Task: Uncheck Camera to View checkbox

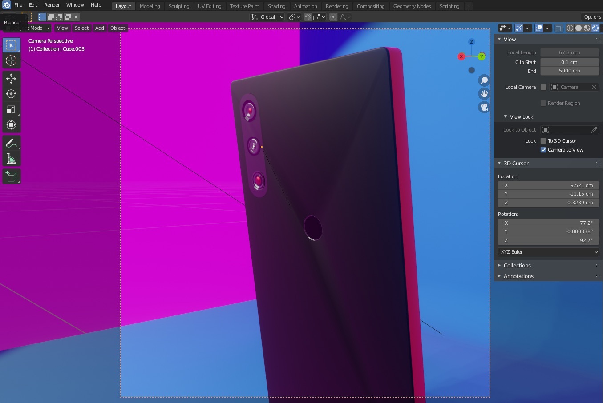Action: (543, 150)
